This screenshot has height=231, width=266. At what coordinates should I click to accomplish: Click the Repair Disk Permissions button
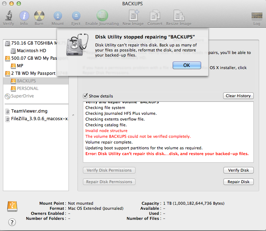point(109,182)
